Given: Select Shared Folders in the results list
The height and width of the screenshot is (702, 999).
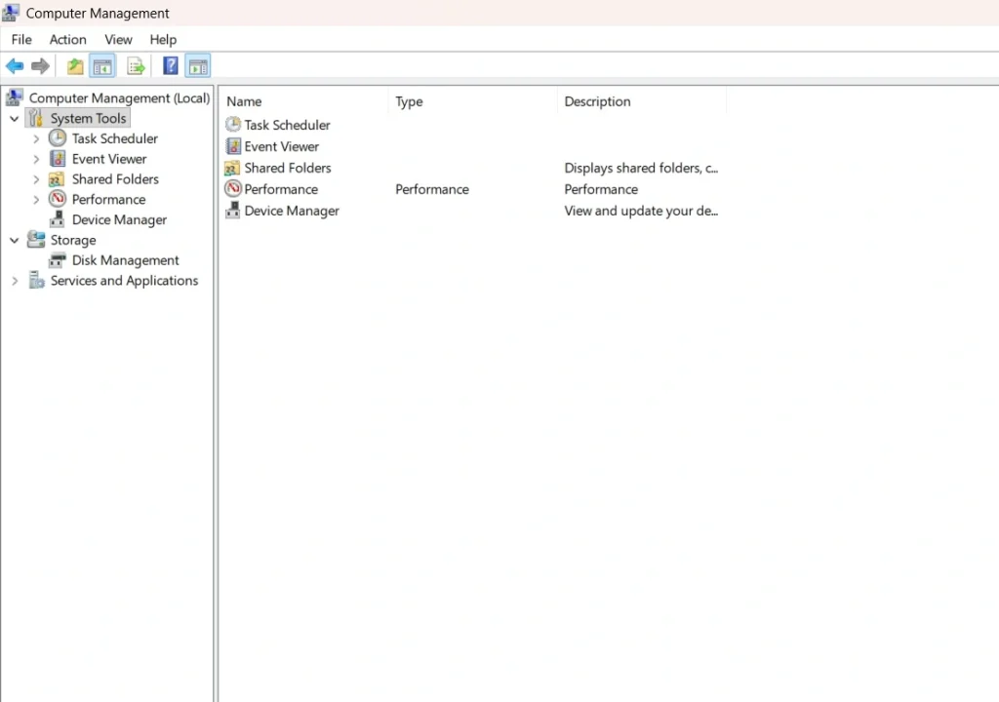Looking at the screenshot, I should pos(287,167).
